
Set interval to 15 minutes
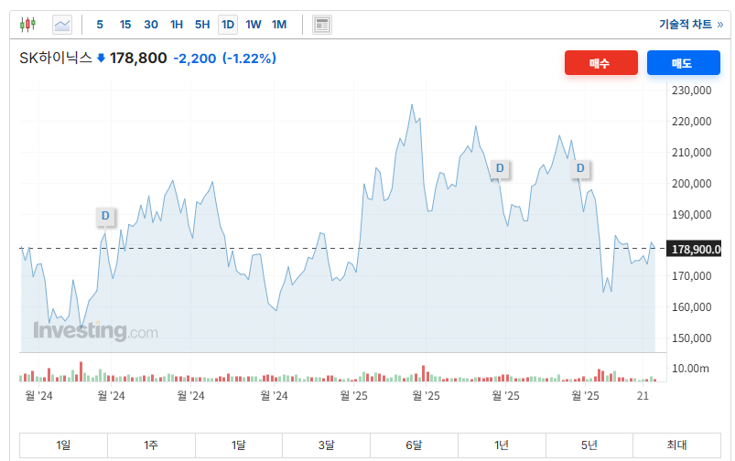point(125,25)
